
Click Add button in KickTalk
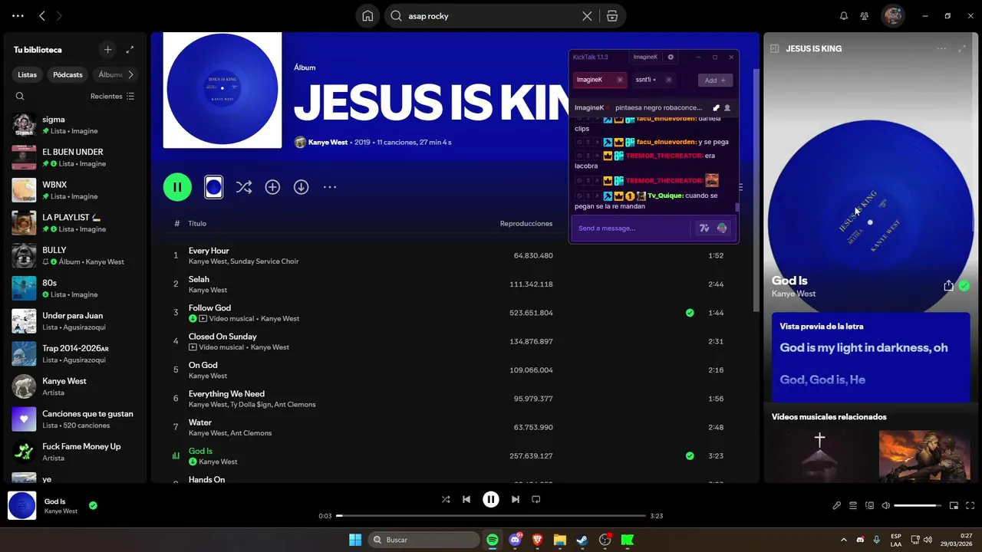point(715,80)
